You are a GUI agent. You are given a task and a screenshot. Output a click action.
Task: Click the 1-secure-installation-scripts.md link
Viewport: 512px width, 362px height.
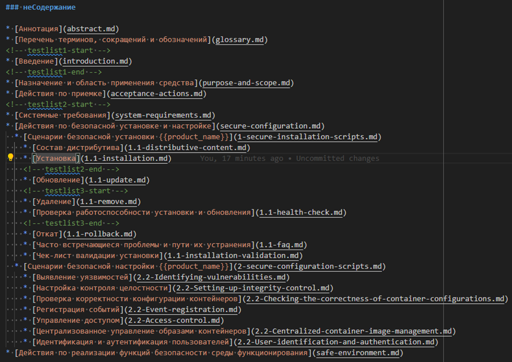point(308,137)
